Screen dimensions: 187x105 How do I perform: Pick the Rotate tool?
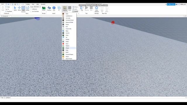(27, 8)
